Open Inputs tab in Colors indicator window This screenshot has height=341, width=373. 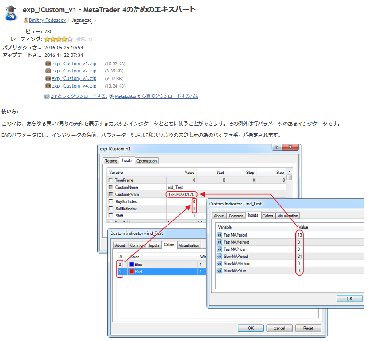(154, 245)
